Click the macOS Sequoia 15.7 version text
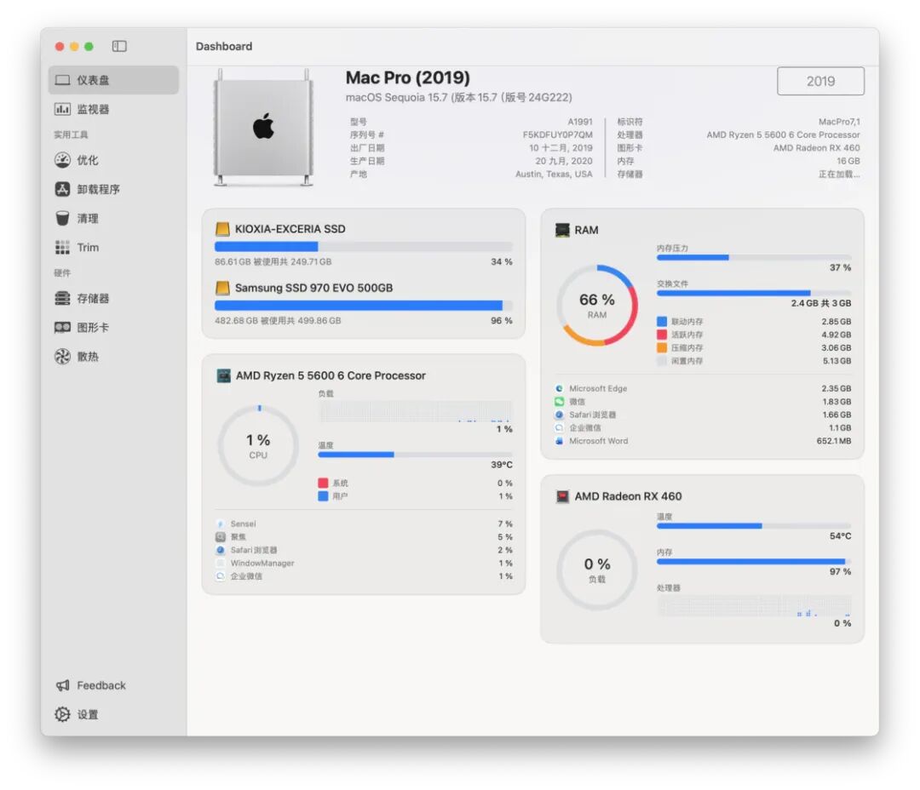This screenshot has height=790, width=920. 458,97
